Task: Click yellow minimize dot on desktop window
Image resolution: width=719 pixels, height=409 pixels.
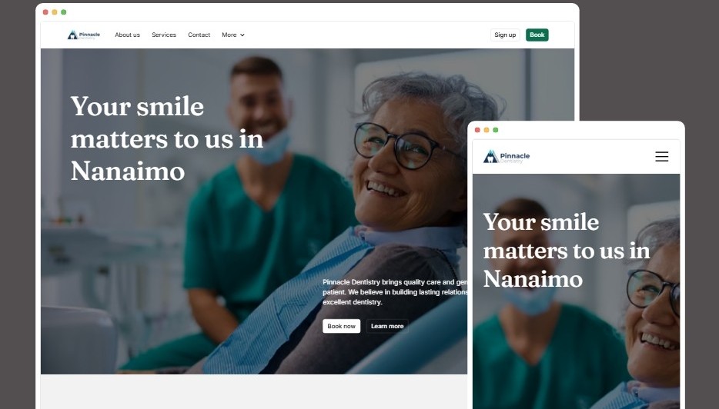Action: 55,12
